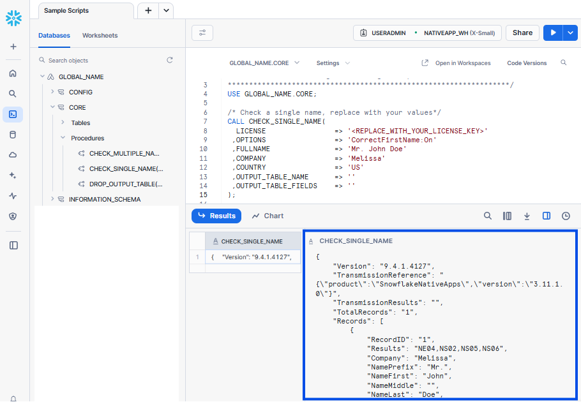Screen dimensions: 581x402
Task: Click the 'Mr. John Doe' string in editor
Action: point(377,149)
